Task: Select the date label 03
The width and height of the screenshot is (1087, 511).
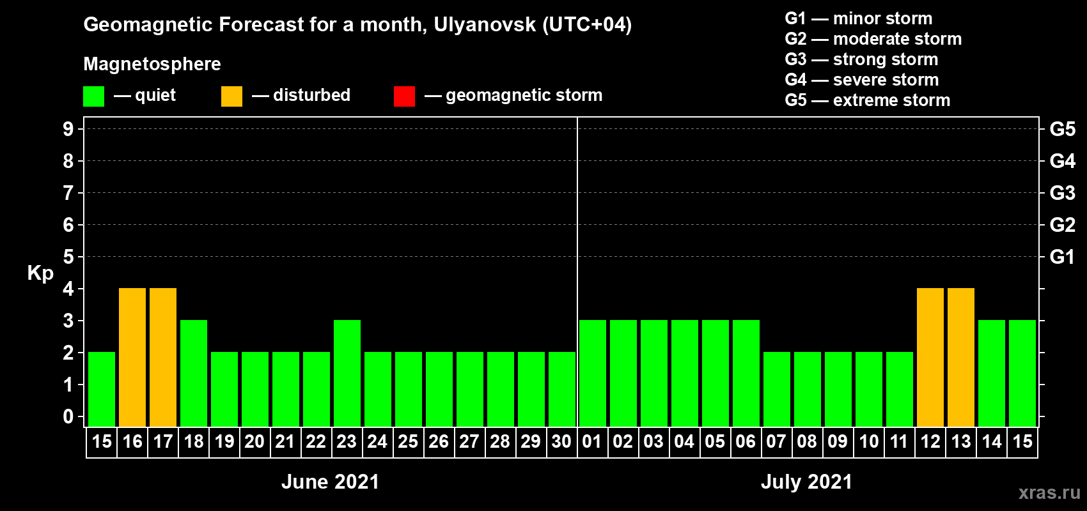Action: [x=653, y=442]
